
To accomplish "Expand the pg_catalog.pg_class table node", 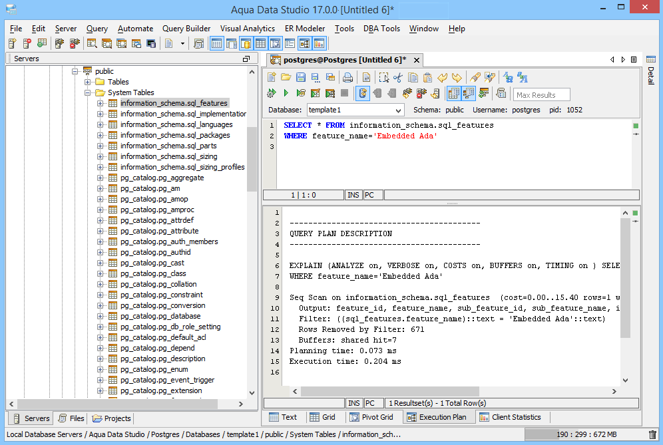I will 101,273.
